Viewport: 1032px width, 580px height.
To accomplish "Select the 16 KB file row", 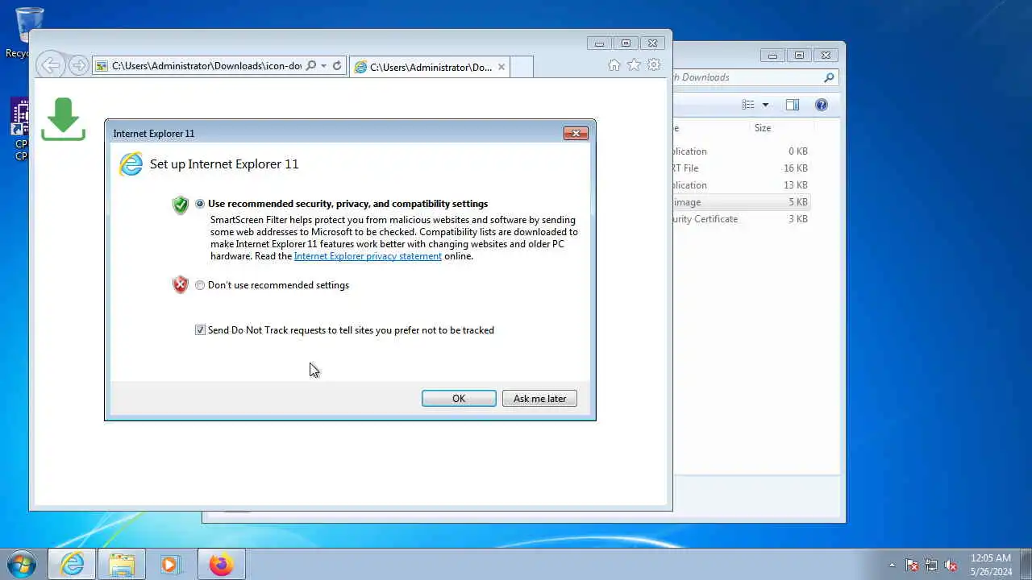I will click(742, 168).
